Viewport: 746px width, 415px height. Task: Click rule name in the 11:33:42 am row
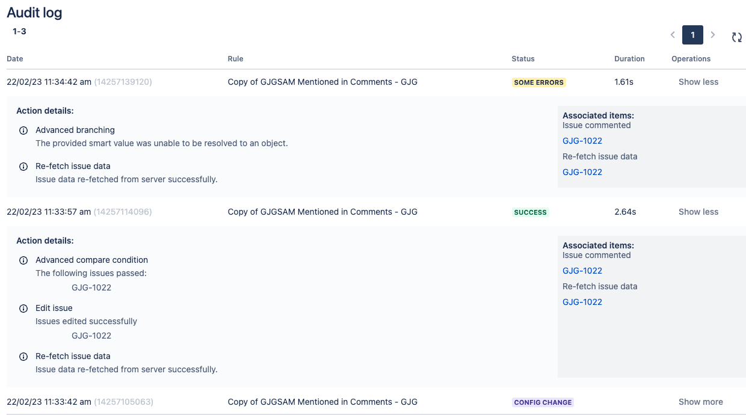point(322,402)
